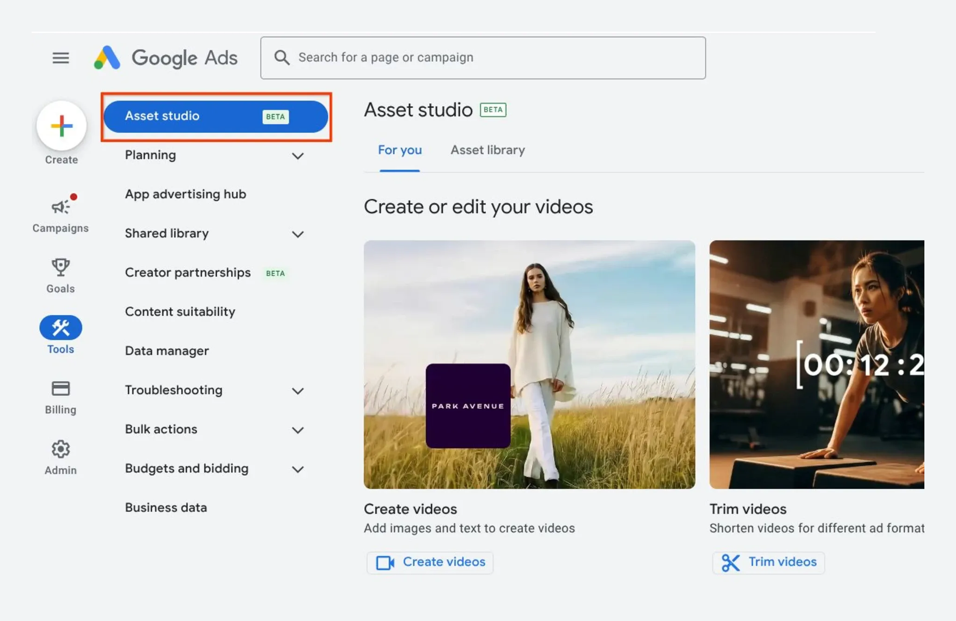Open the hamburger main menu

[60, 58]
